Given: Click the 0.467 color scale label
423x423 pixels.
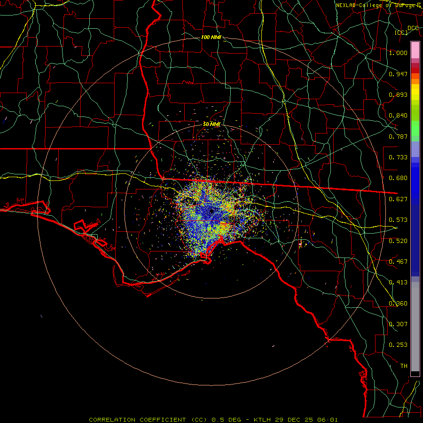Looking at the screenshot, I should coord(398,262).
